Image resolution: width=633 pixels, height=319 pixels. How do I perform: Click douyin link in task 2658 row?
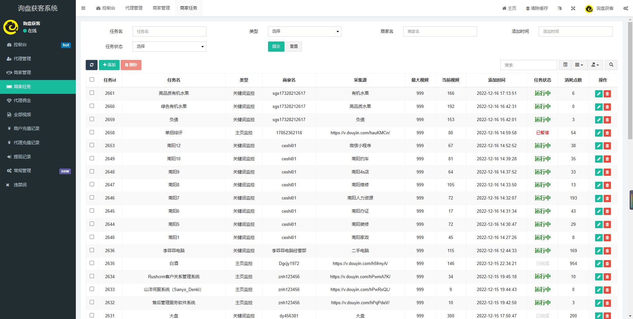(x=360, y=133)
